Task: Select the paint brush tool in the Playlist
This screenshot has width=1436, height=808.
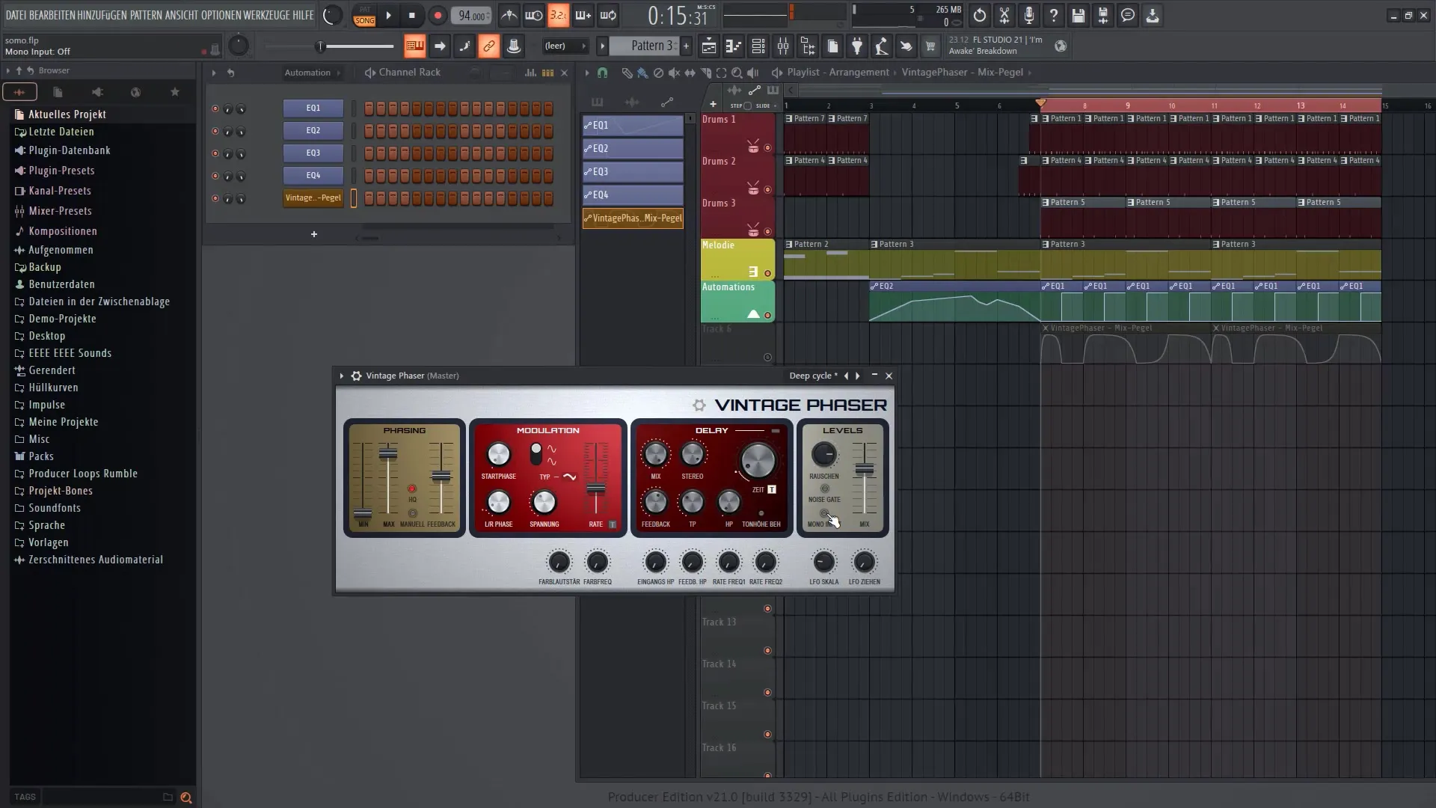Action: tap(642, 73)
